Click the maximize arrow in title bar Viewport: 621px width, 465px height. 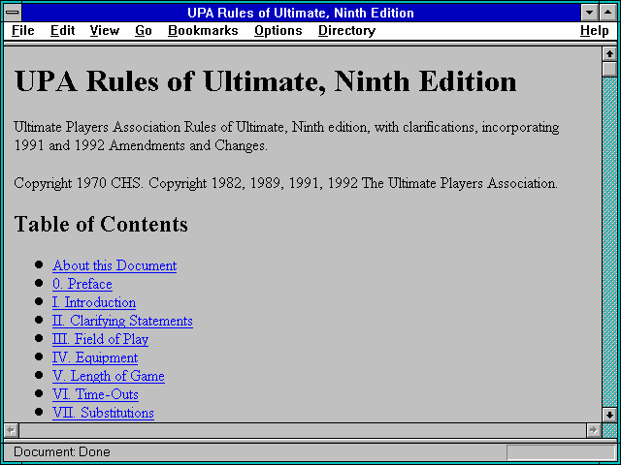608,13
